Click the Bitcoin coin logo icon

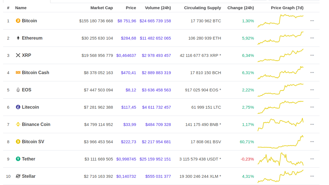[x=18, y=21]
